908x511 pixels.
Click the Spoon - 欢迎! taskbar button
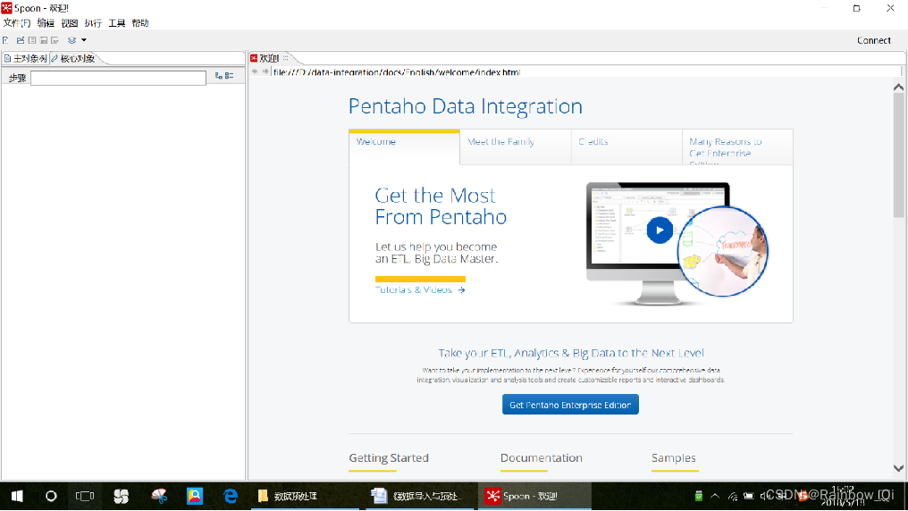pos(534,496)
